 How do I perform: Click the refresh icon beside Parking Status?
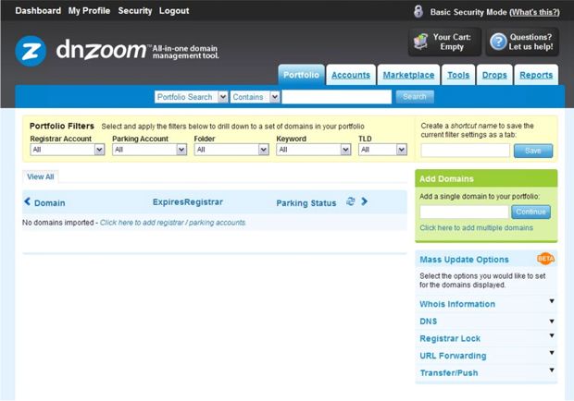tap(350, 201)
